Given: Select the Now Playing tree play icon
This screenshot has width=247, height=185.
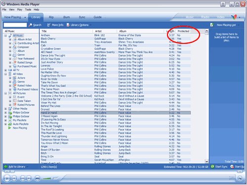Looking at the screenshot, I should tap(10, 128).
